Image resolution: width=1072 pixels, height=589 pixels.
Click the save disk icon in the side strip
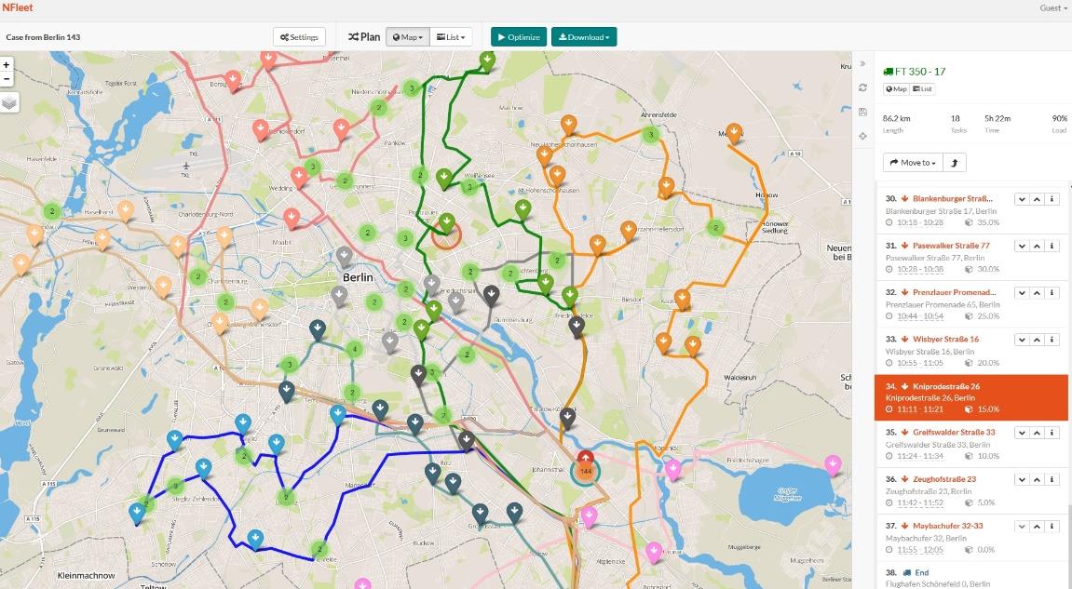(862, 112)
